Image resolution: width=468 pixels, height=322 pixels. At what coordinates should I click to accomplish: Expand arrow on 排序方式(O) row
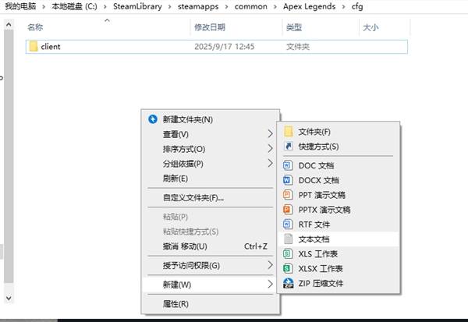point(270,148)
